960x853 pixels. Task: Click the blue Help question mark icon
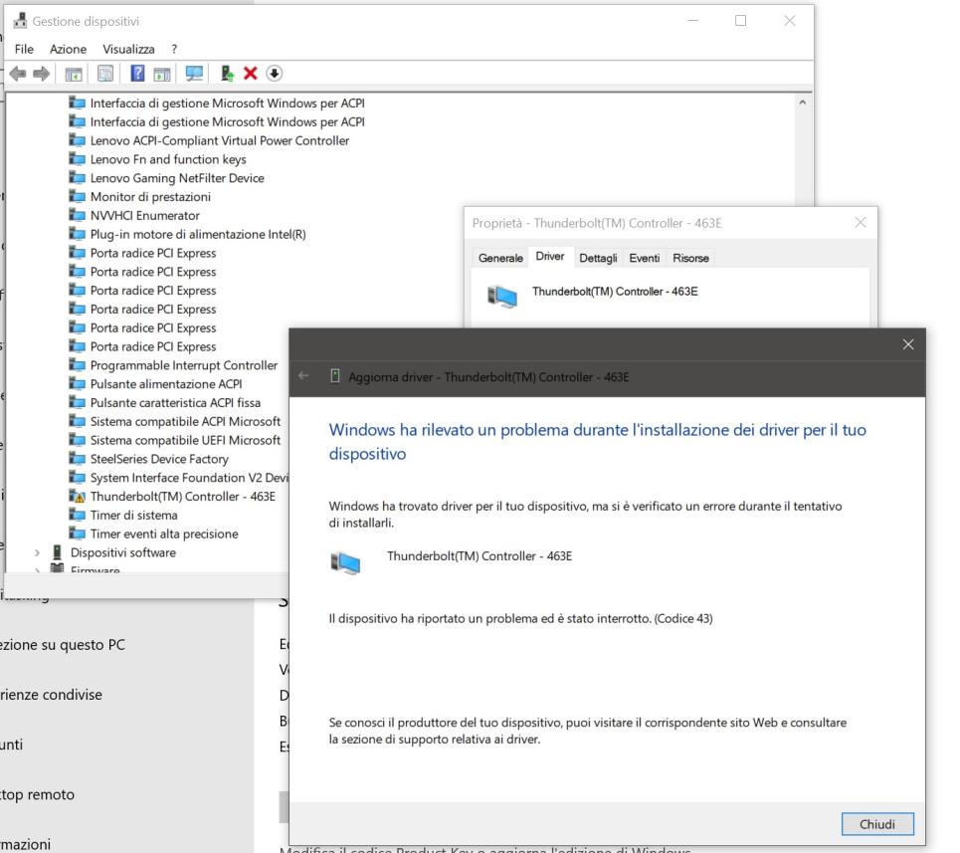click(x=138, y=74)
